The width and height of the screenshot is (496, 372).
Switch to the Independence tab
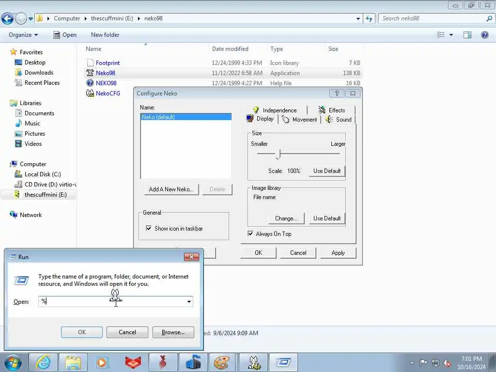click(275, 110)
